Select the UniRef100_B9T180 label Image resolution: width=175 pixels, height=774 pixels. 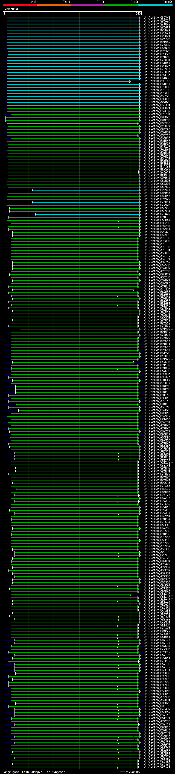[x=157, y=365]
